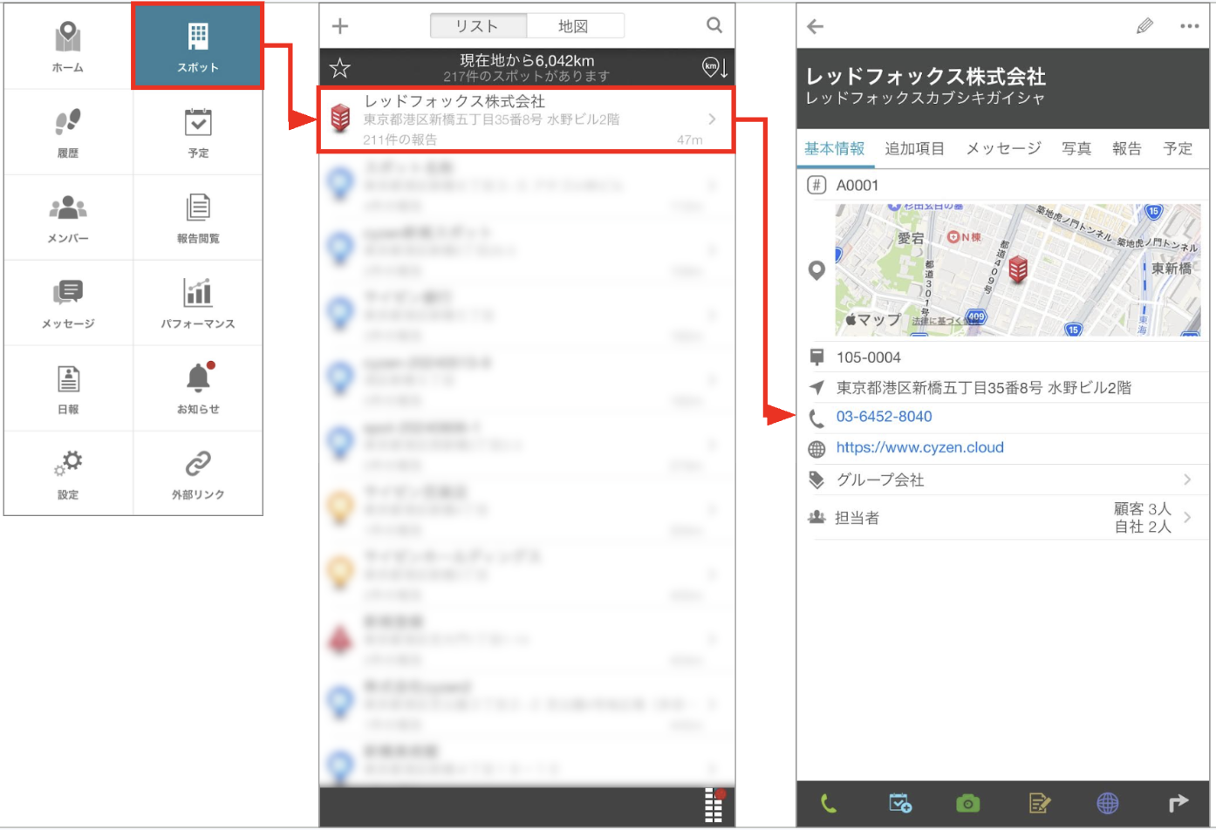1216x830 pixels.
Task: Open the camera icon in bottom toolbar
Action: [968, 804]
